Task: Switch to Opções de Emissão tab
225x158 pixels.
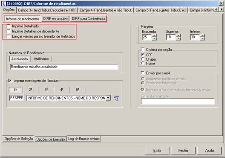Action: [51, 139]
